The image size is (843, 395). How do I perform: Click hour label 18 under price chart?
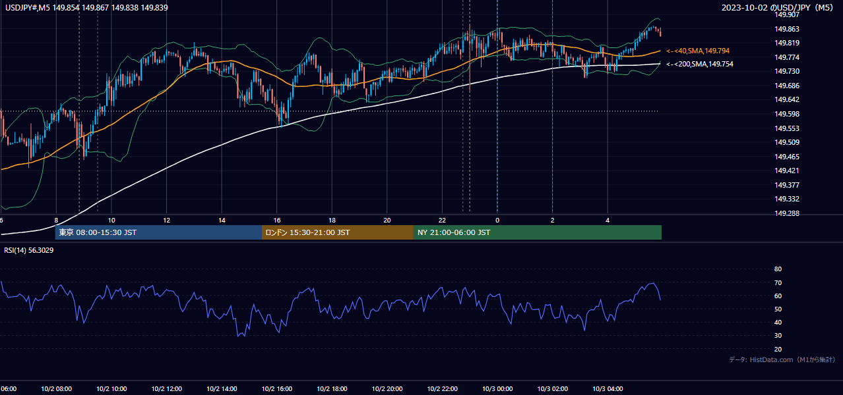(x=332, y=221)
